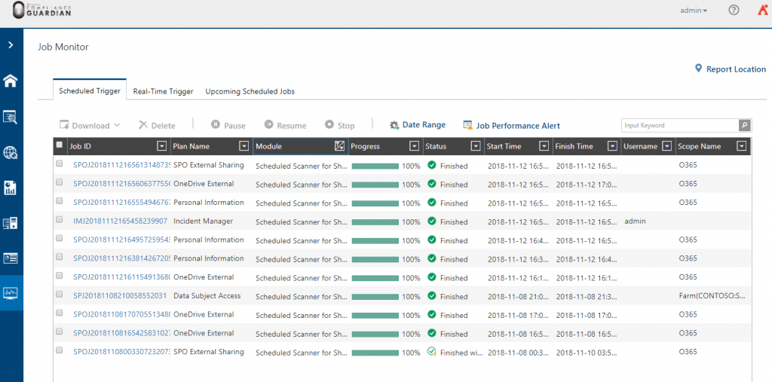Open job SPJ2018110821005855203​1 link
The height and width of the screenshot is (382, 772).
tap(120, 296)
